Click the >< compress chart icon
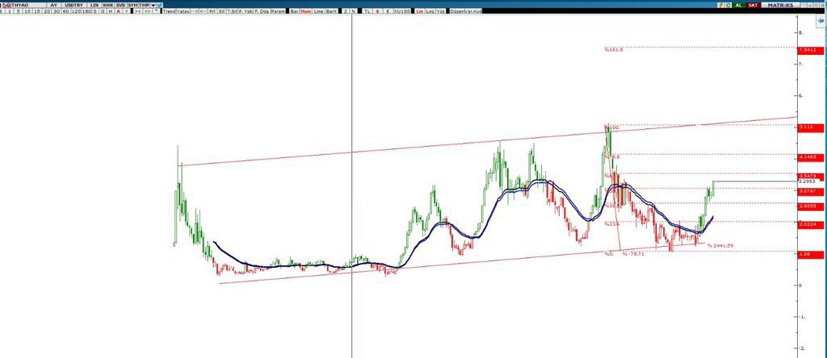The height and width of the screenshot is (358, 827). [137, 11]
